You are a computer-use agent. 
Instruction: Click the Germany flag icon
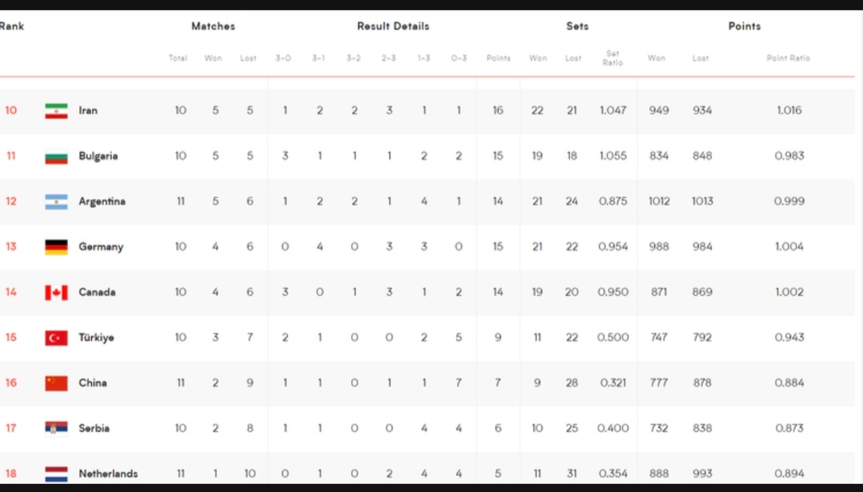click(x=56, y=247)
